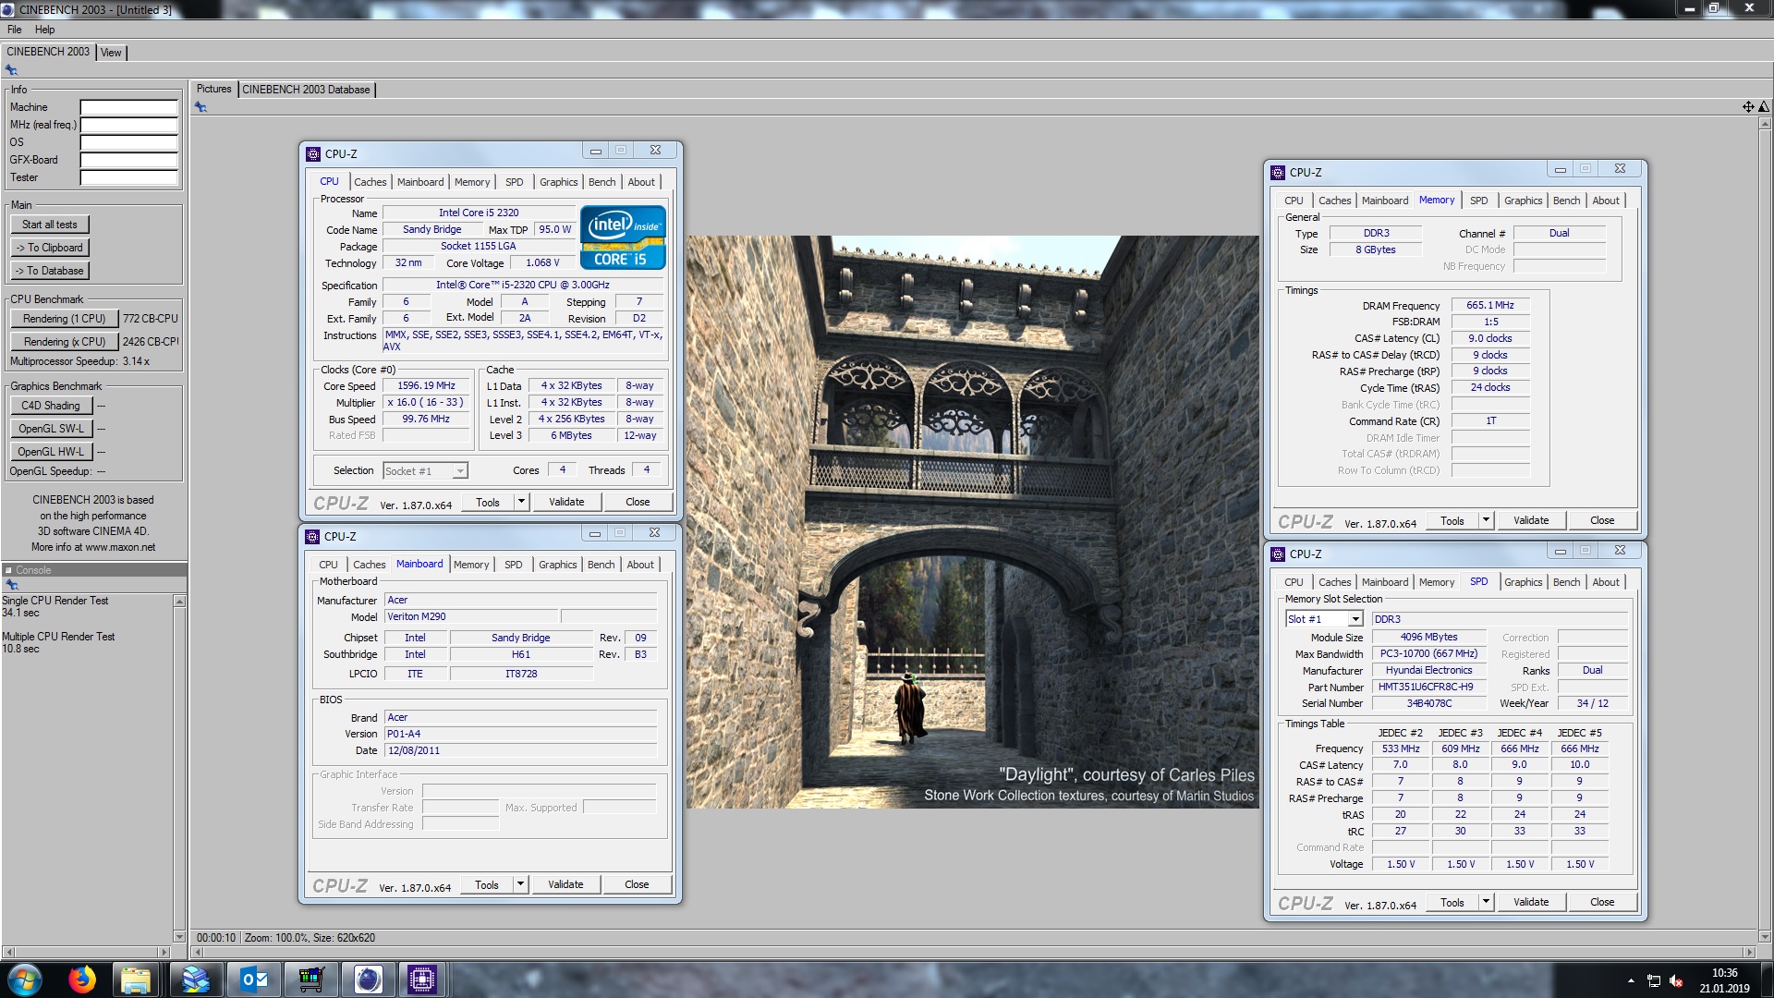Click the pin icon below the CINEBENCH 2003 tab
This screenshot has width=1774, height=998.
pyautogui.click(x=11, y=70)
